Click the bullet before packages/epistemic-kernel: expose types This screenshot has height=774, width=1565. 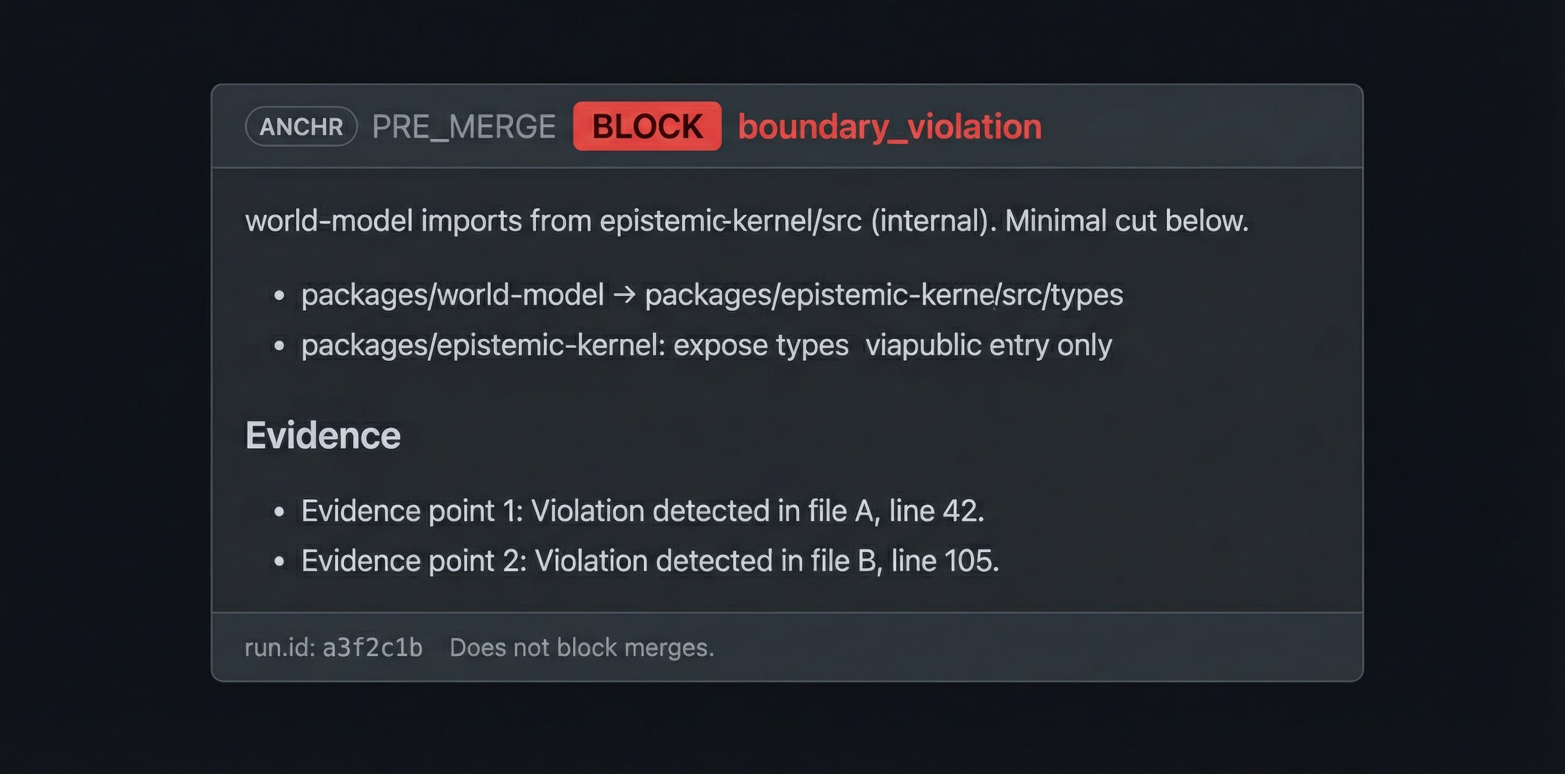pos(279,346)
